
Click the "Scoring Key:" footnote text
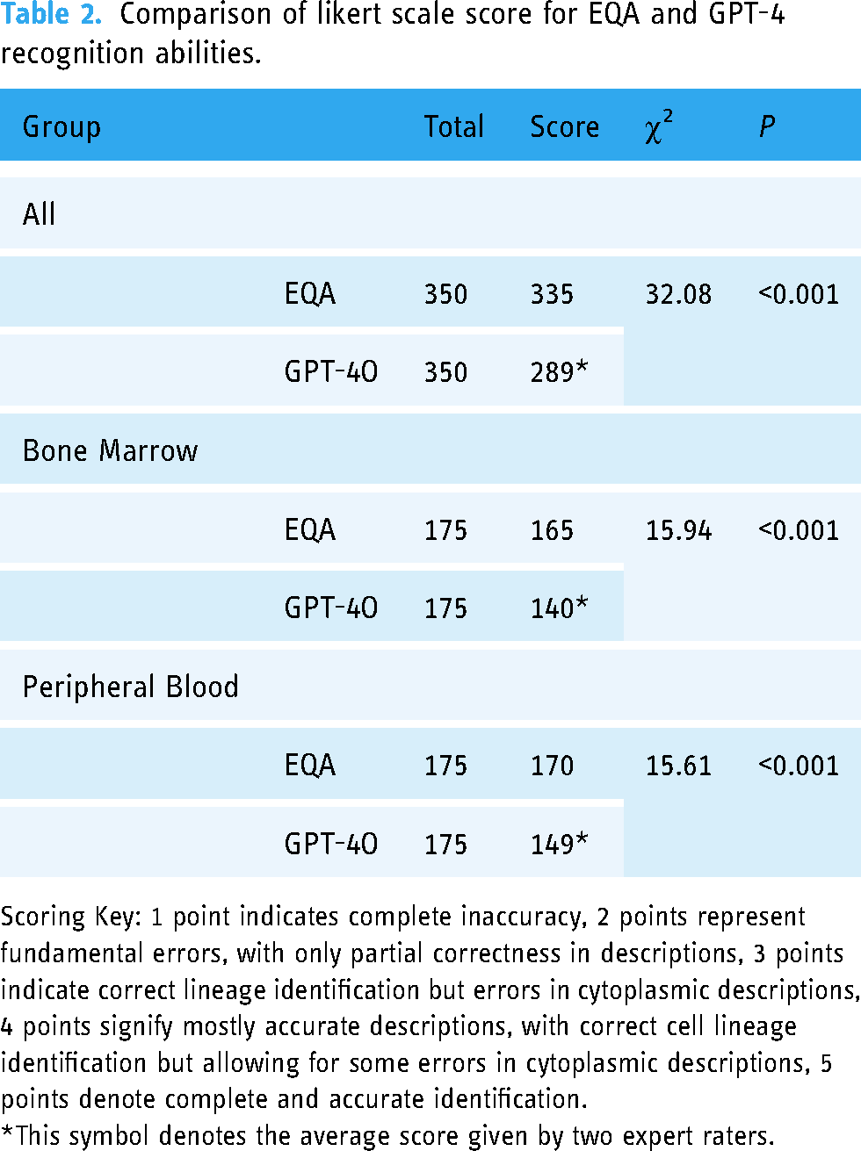(x=70, y=917)
